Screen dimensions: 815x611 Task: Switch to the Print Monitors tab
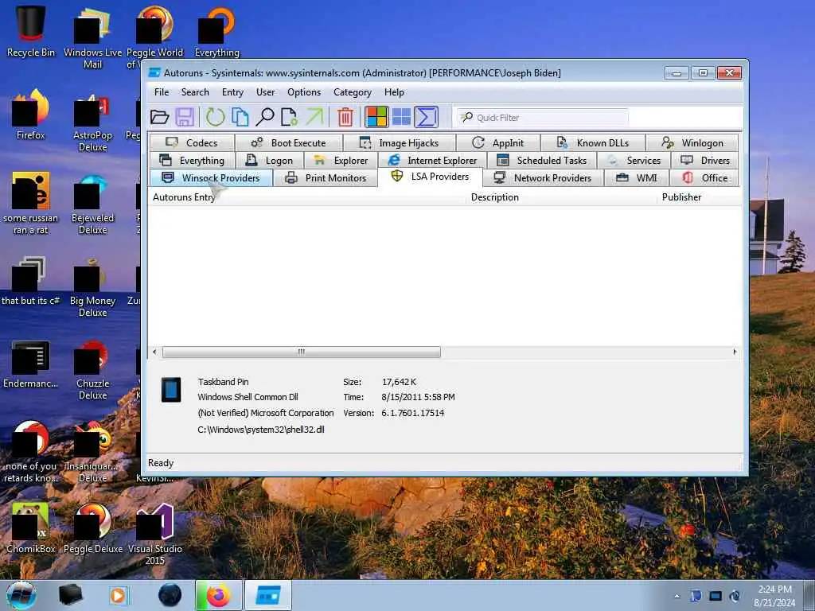326,177
